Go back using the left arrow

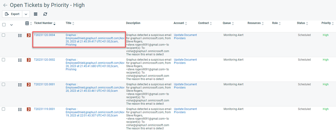click(5, 5)
